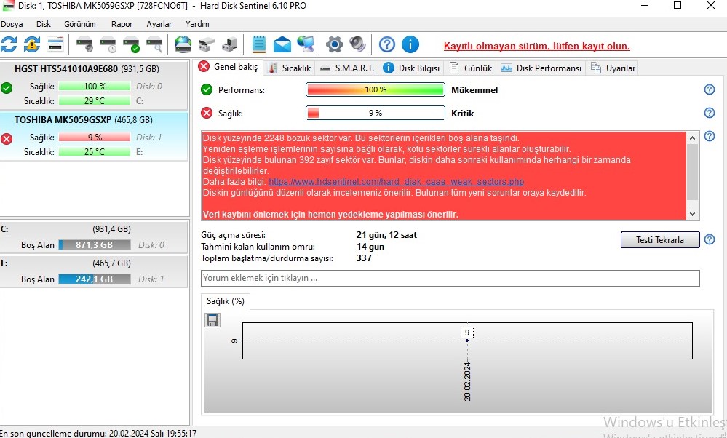Viewport: 727px width, 438px height.
Task: Open the blue notepad report icon
Action: pos(259,44)
